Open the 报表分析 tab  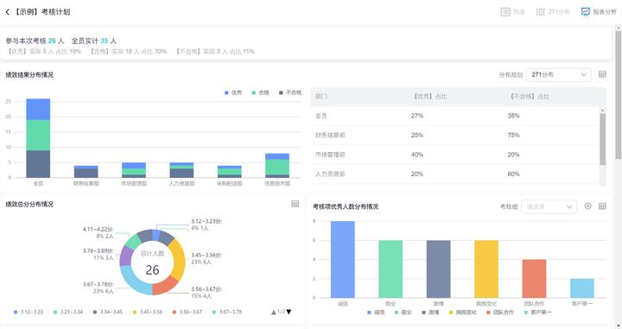pos(599,12)
